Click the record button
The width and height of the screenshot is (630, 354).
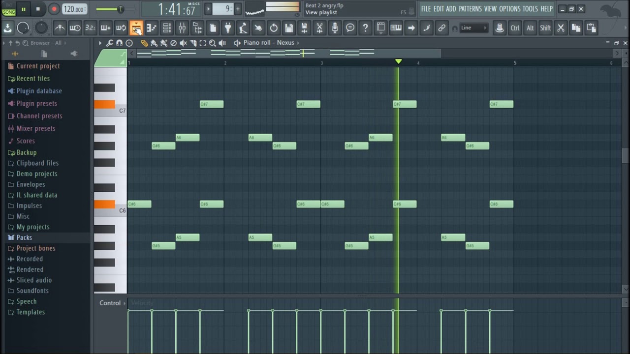[x=54, y=9]
